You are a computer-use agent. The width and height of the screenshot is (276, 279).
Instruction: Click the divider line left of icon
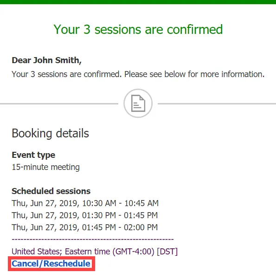tap(59, 104)
